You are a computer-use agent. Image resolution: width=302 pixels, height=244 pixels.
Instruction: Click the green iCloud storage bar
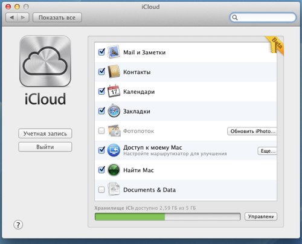pyautogui.click(x=167, y=217)
